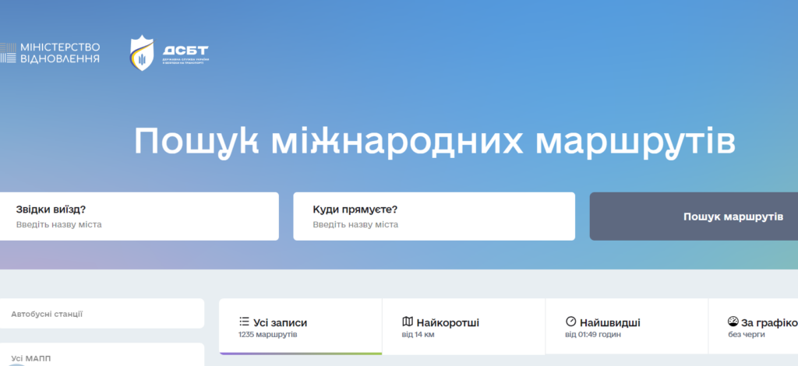Screen dimensions: 798x366
Task: Open the ДСБТ wordmark link
Action: pos(185,53)
